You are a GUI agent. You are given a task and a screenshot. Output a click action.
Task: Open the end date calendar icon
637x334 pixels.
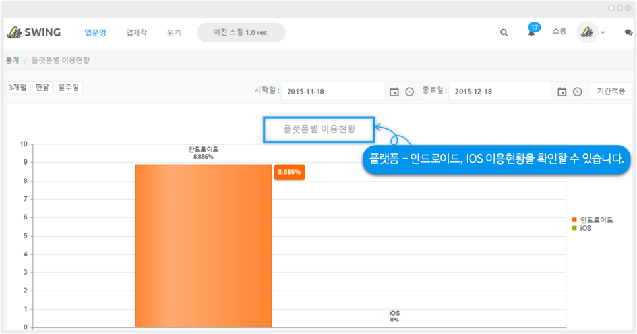tap(562, 92)
